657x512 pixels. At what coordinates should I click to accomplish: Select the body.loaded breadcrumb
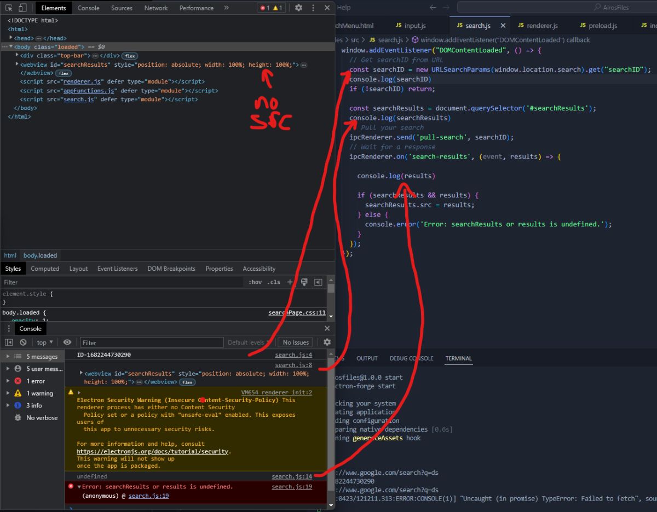[40, 255]
